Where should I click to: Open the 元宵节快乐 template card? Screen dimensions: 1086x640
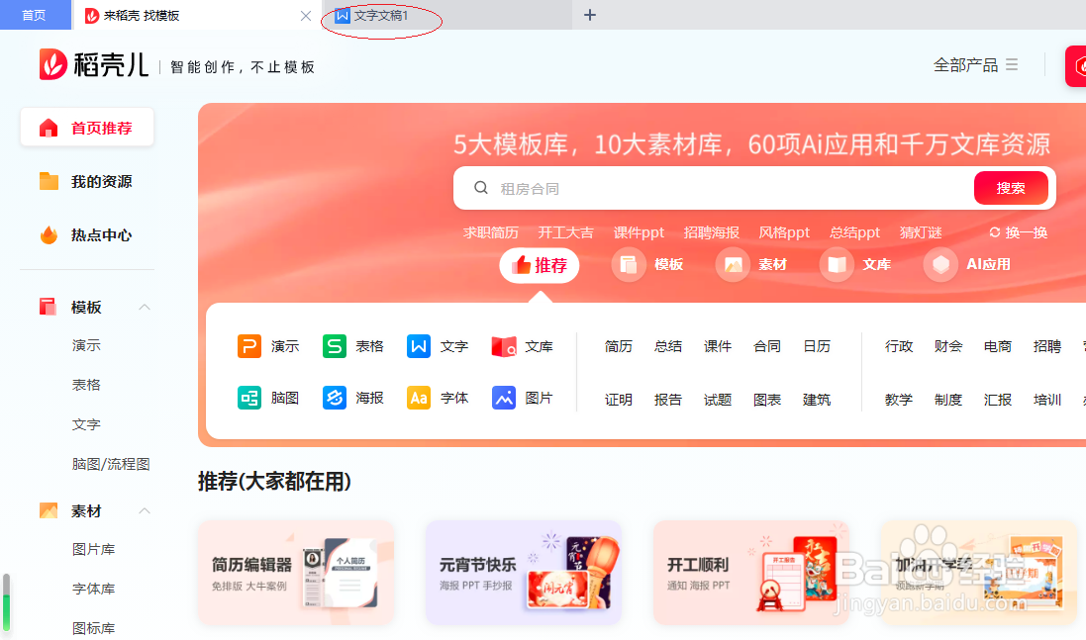(x=523, y=573)
